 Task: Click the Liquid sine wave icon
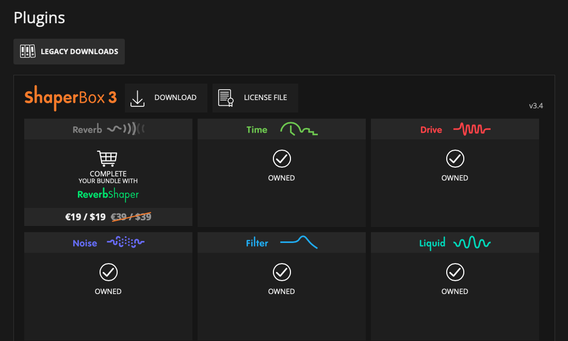coord(472,242)
